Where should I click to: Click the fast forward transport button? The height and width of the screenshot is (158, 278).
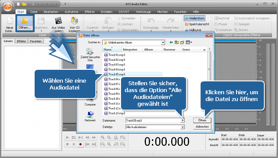click(x=94, y=137)
